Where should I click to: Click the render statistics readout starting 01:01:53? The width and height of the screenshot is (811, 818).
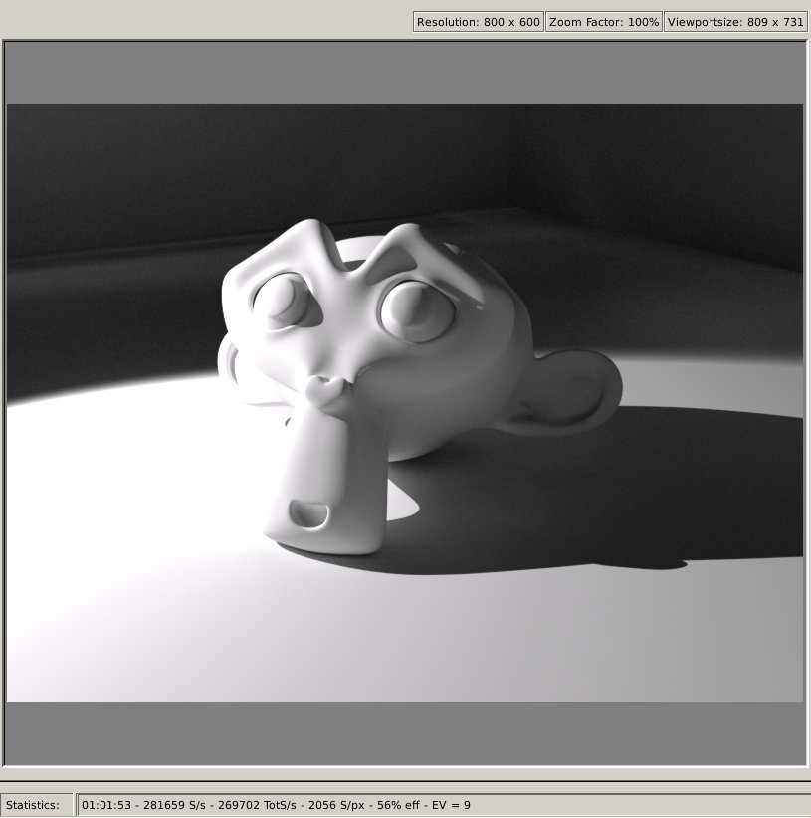[x=443, y=805]
